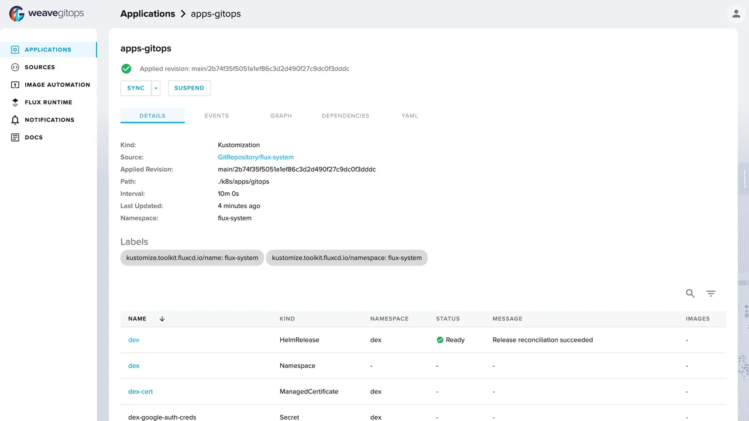The width and height of the screenshot is (749, 421).
Task: Click the Applied Revision hash value in details
Action: [297, 170]
